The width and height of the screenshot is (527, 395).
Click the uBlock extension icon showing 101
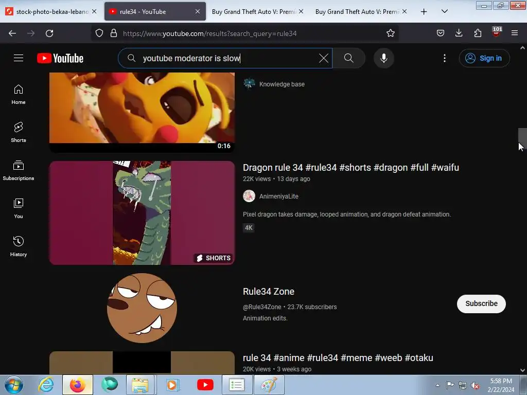(x=497, y=32)
